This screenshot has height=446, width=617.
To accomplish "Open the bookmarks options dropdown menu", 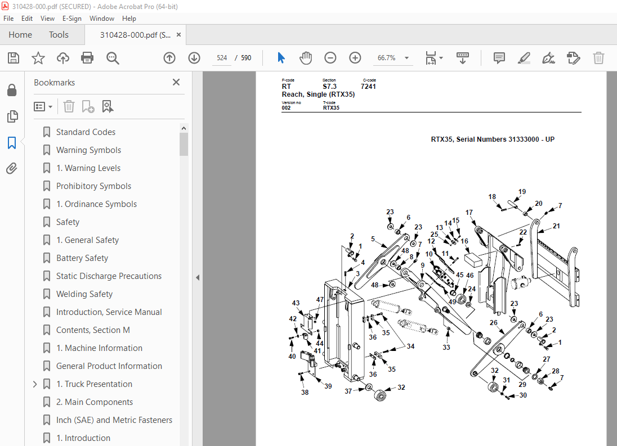I will click(x=43, y=107).
